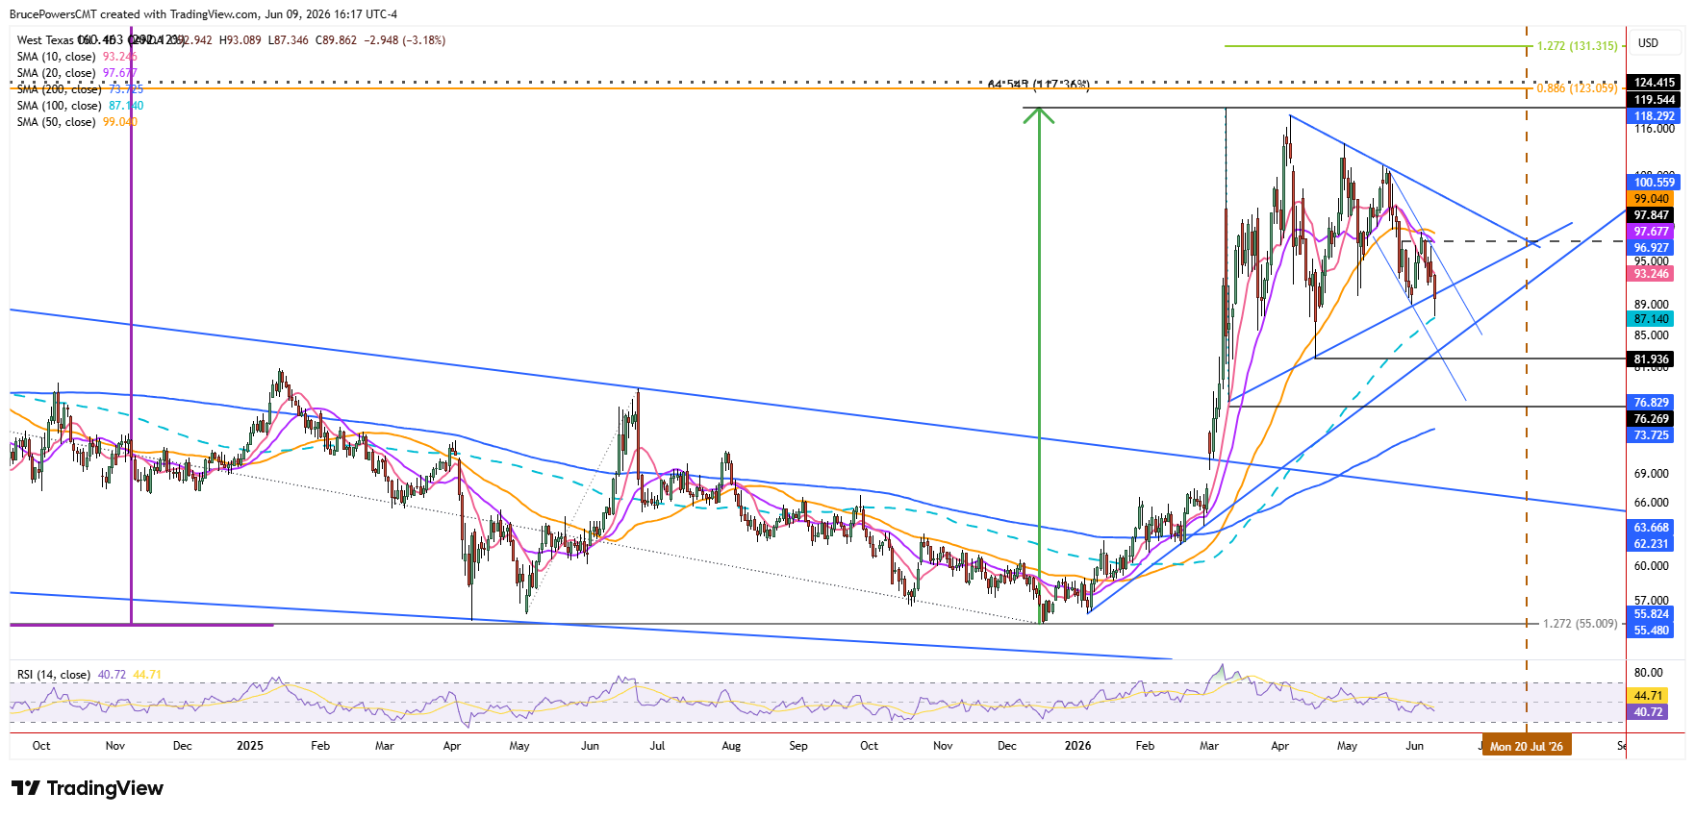Screen dimensions: 1695x817
Task: Click the 0.886 (123.059) Fibonacci label
Action: (1577, 88)
